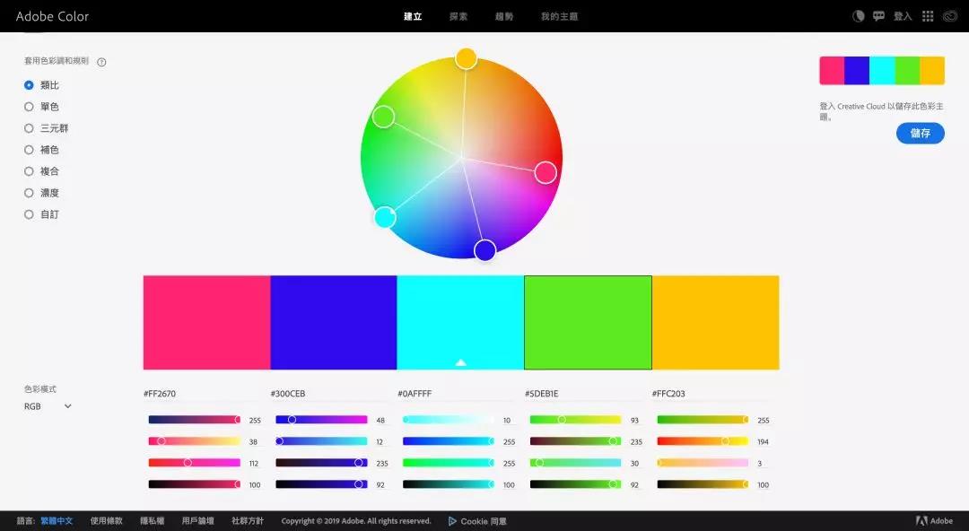
Task: Click the red slider showing 93 under #5DEB1E
Action: tap(575, 420)
